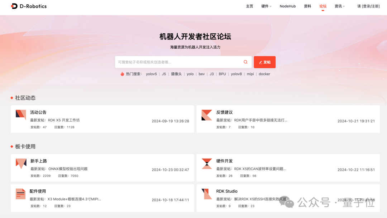Click the 硬件开发 board icon
The image size is (387, 218).
207,164
